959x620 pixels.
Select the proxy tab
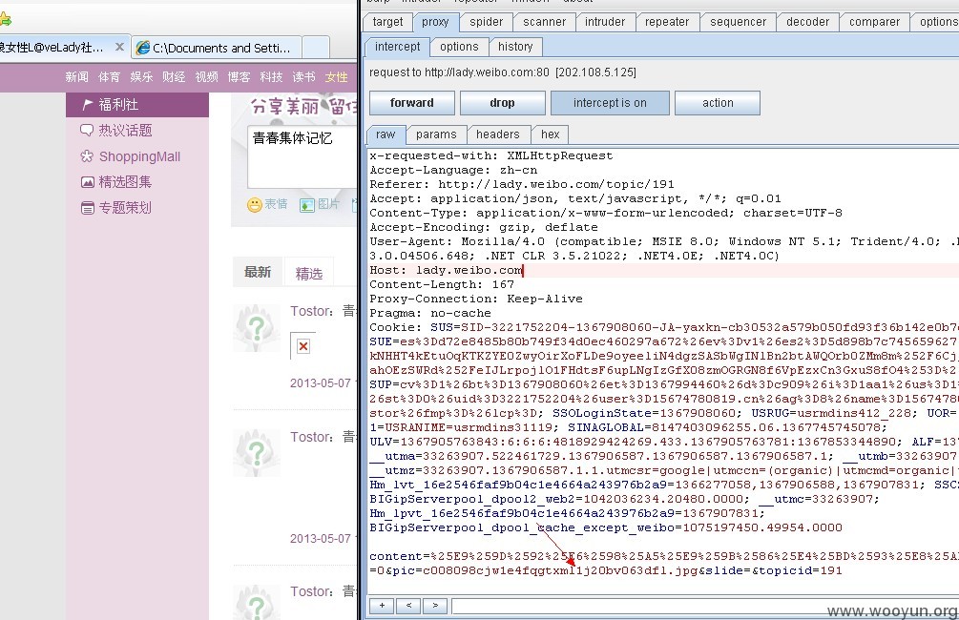(x=435, y=22)
